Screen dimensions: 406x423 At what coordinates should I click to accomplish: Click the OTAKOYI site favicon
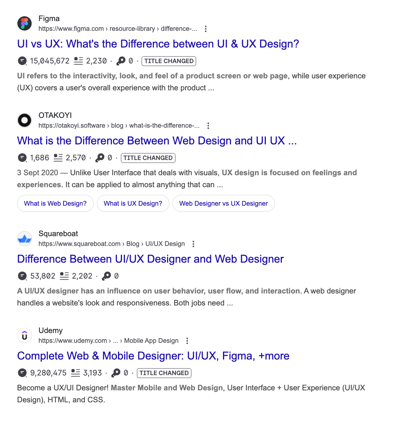(x=24, y=120)
